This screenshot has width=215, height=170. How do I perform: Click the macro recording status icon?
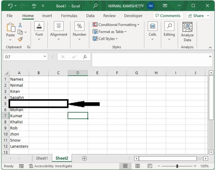click(x=21, y=166)
